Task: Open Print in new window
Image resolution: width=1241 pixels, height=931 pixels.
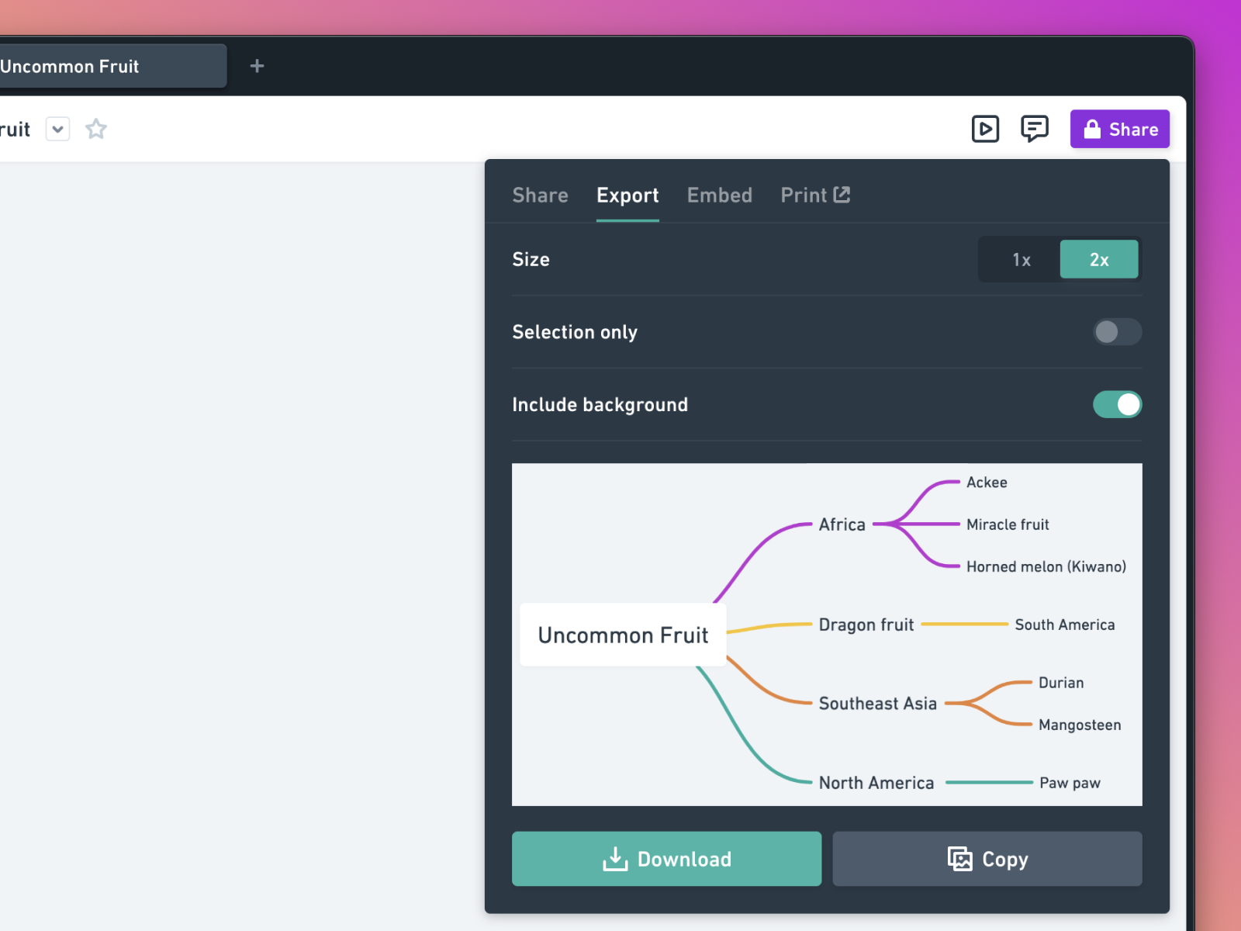Action: pyautogui.click(x=814, y=196)
